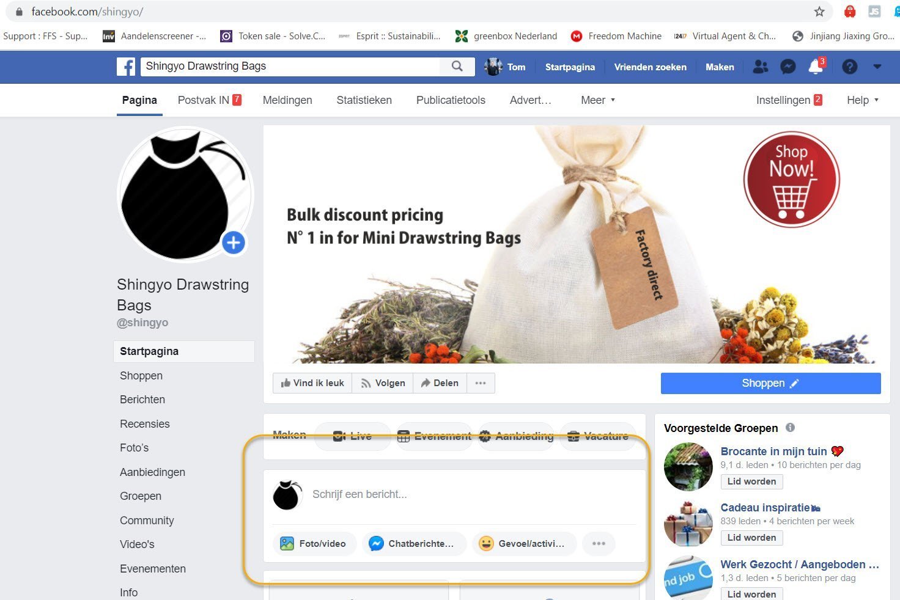Click the search magnifier button
This screenshot has height=600, width=900.
point(457,67)
